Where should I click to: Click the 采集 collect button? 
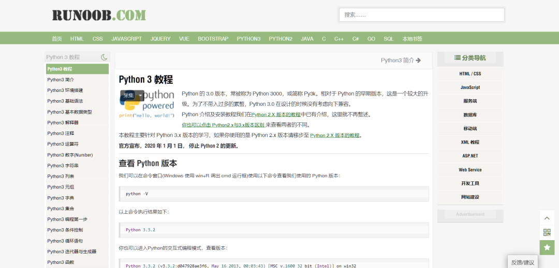(128, 96)
